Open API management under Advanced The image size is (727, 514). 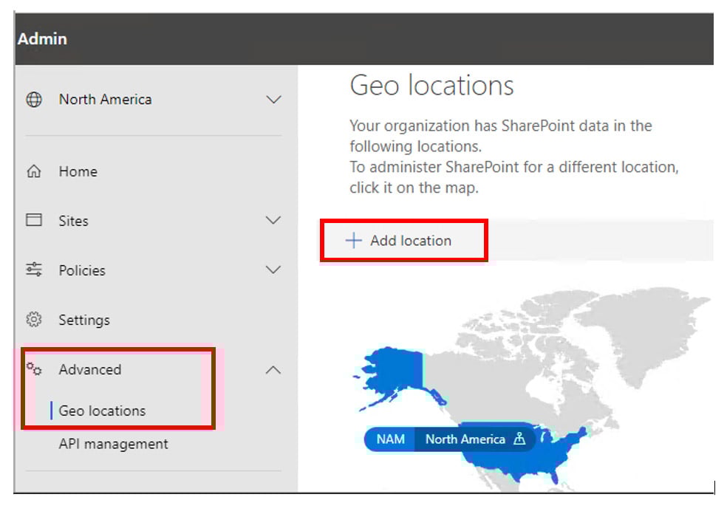113,444
